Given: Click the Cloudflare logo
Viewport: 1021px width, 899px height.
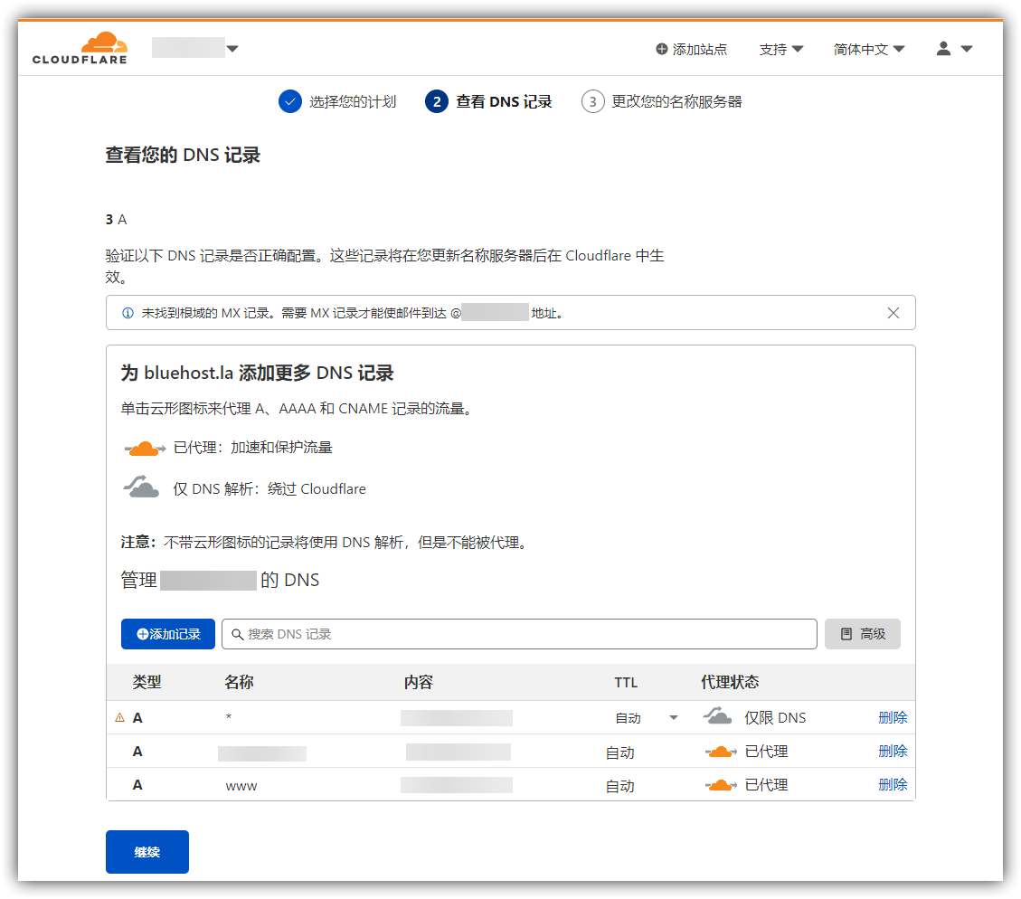Looking at the screenshot, I should (x=80, y=48).
